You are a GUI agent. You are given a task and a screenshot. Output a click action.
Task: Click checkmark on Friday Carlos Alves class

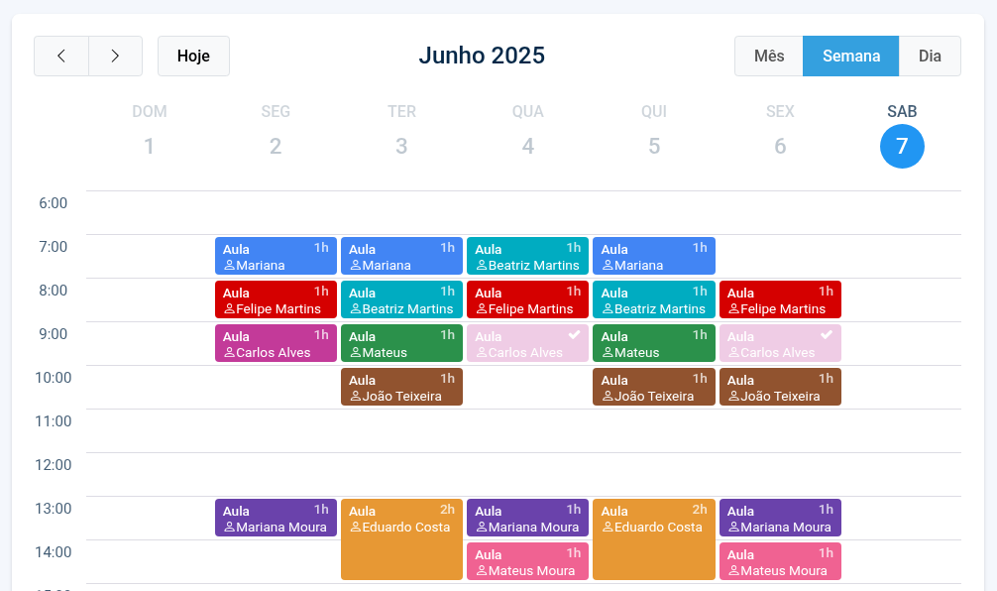click(x=827, y=335)
